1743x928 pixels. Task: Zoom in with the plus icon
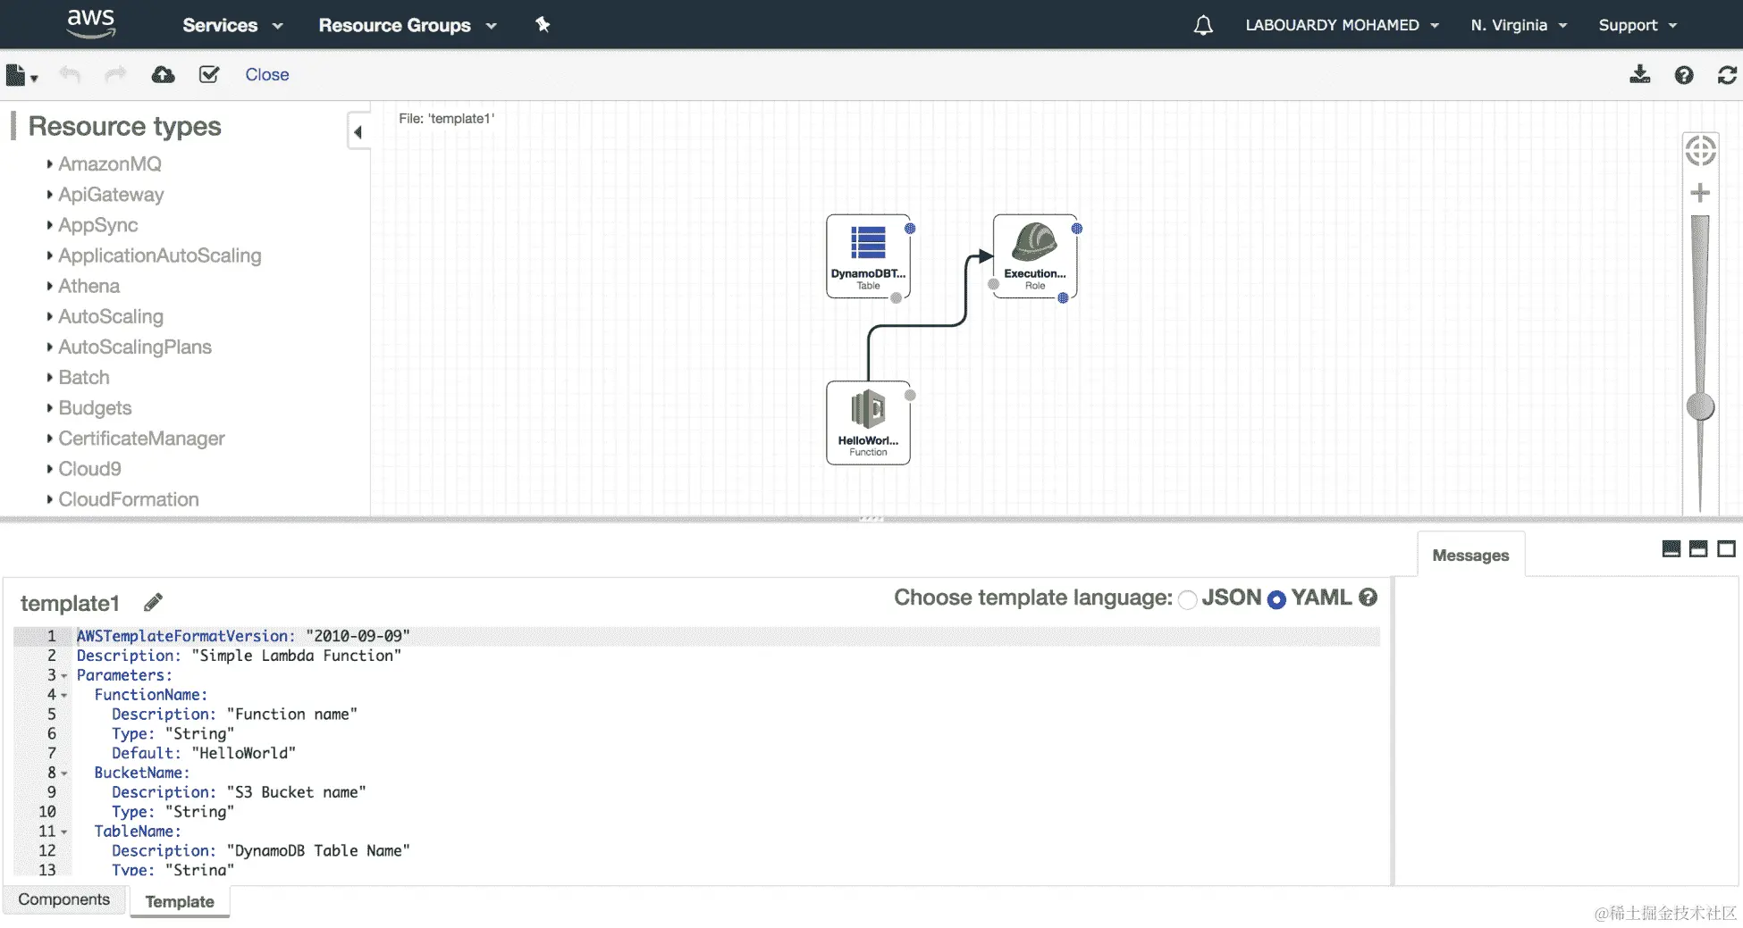(x=1700, y=192)
